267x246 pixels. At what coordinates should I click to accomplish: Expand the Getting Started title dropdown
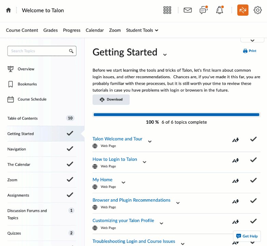coord(165,55)
